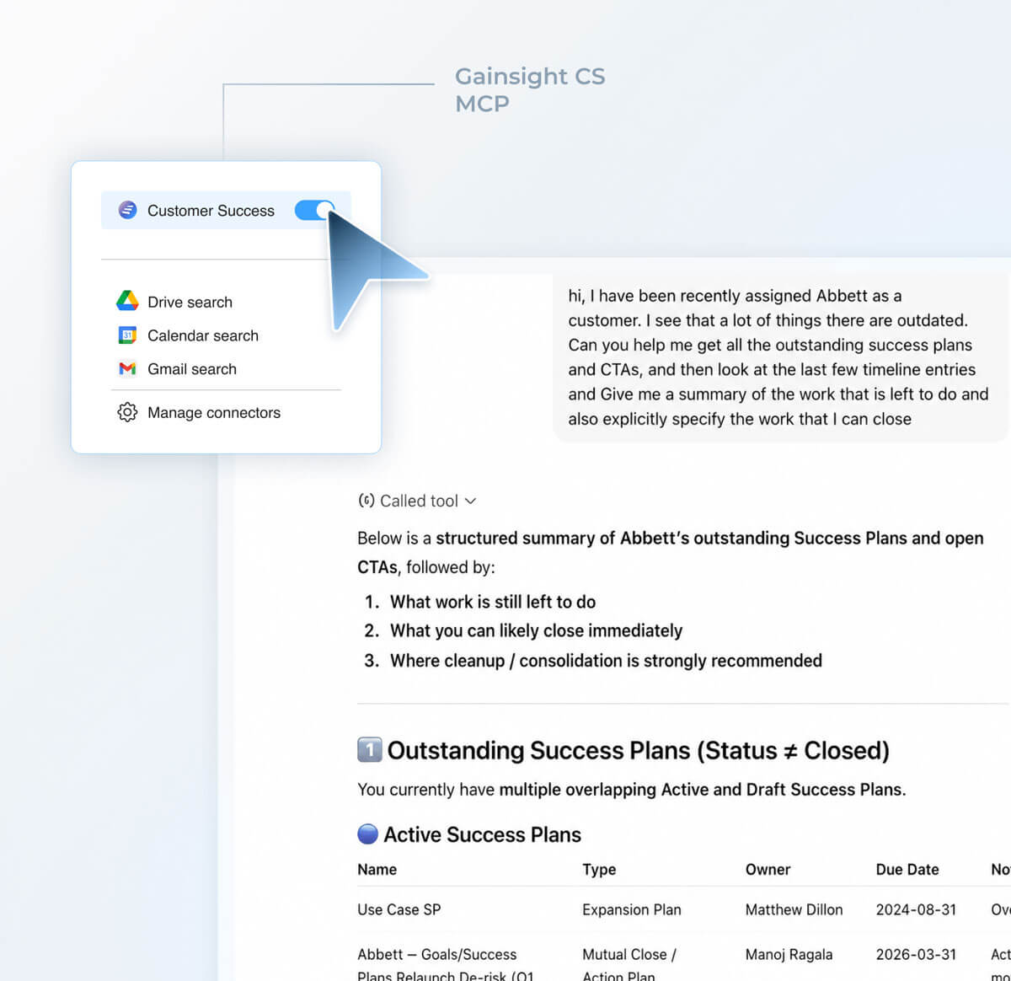Click the Type column header

click(599, 869)
